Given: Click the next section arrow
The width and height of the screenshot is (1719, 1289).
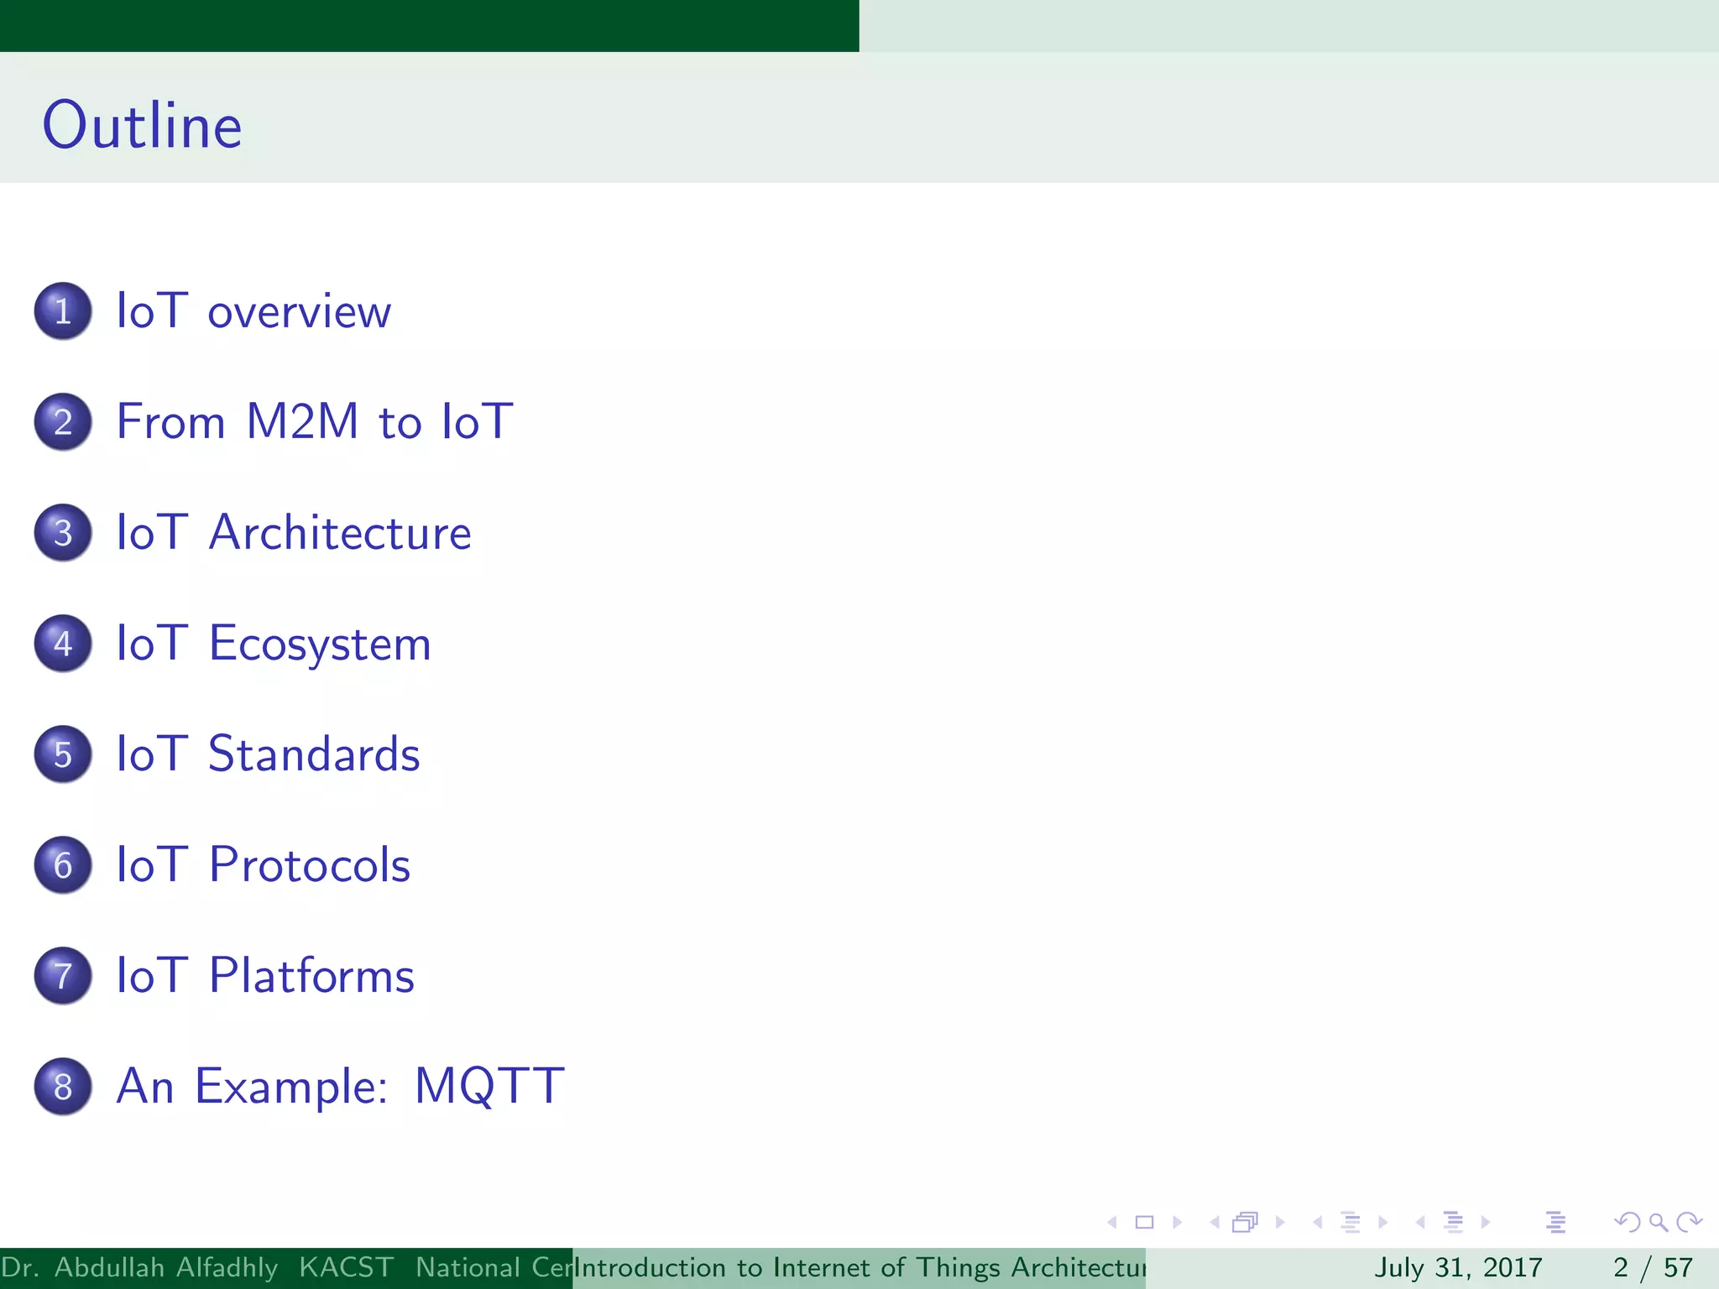Looking at the screenshot, I should (1486, 1223).
